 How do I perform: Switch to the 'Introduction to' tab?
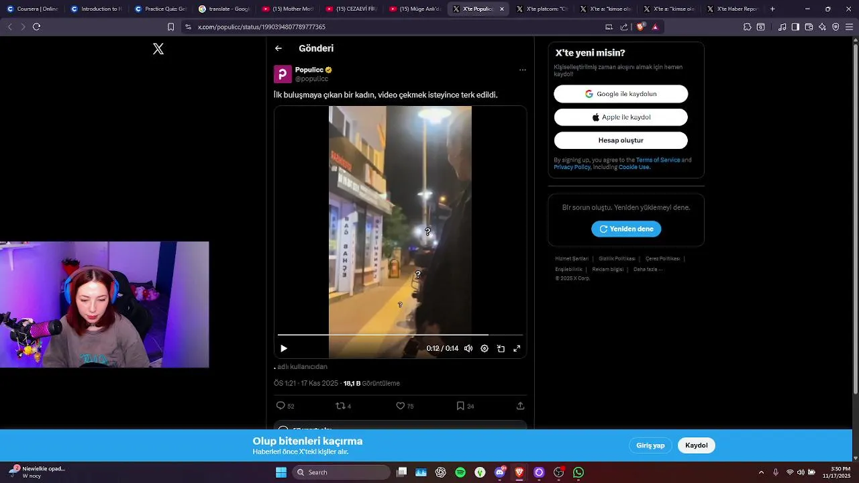tap(97, 9)
